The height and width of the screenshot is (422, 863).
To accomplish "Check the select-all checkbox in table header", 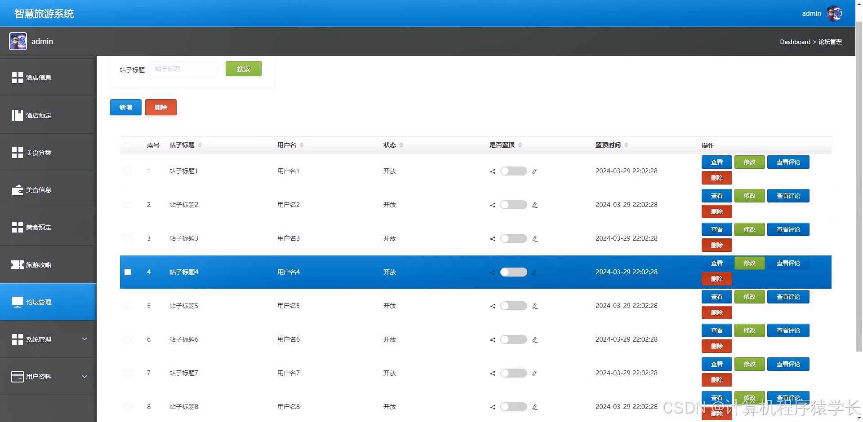I will 128,145.
